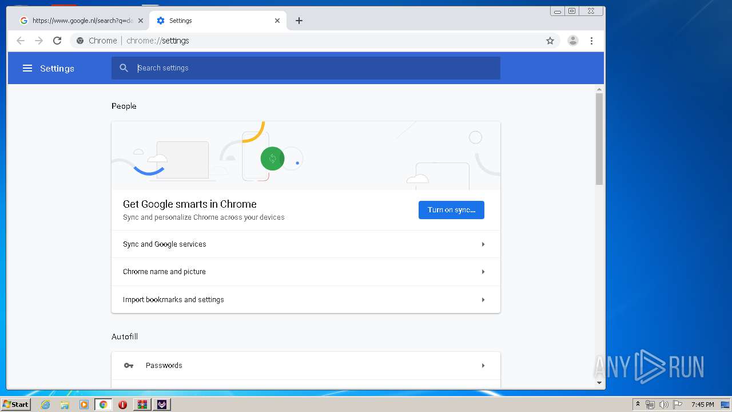The width and height of the screenshot is (732, 412).
Task: Click the scrollbar down arrow
Action: click(x=599, y=383)
